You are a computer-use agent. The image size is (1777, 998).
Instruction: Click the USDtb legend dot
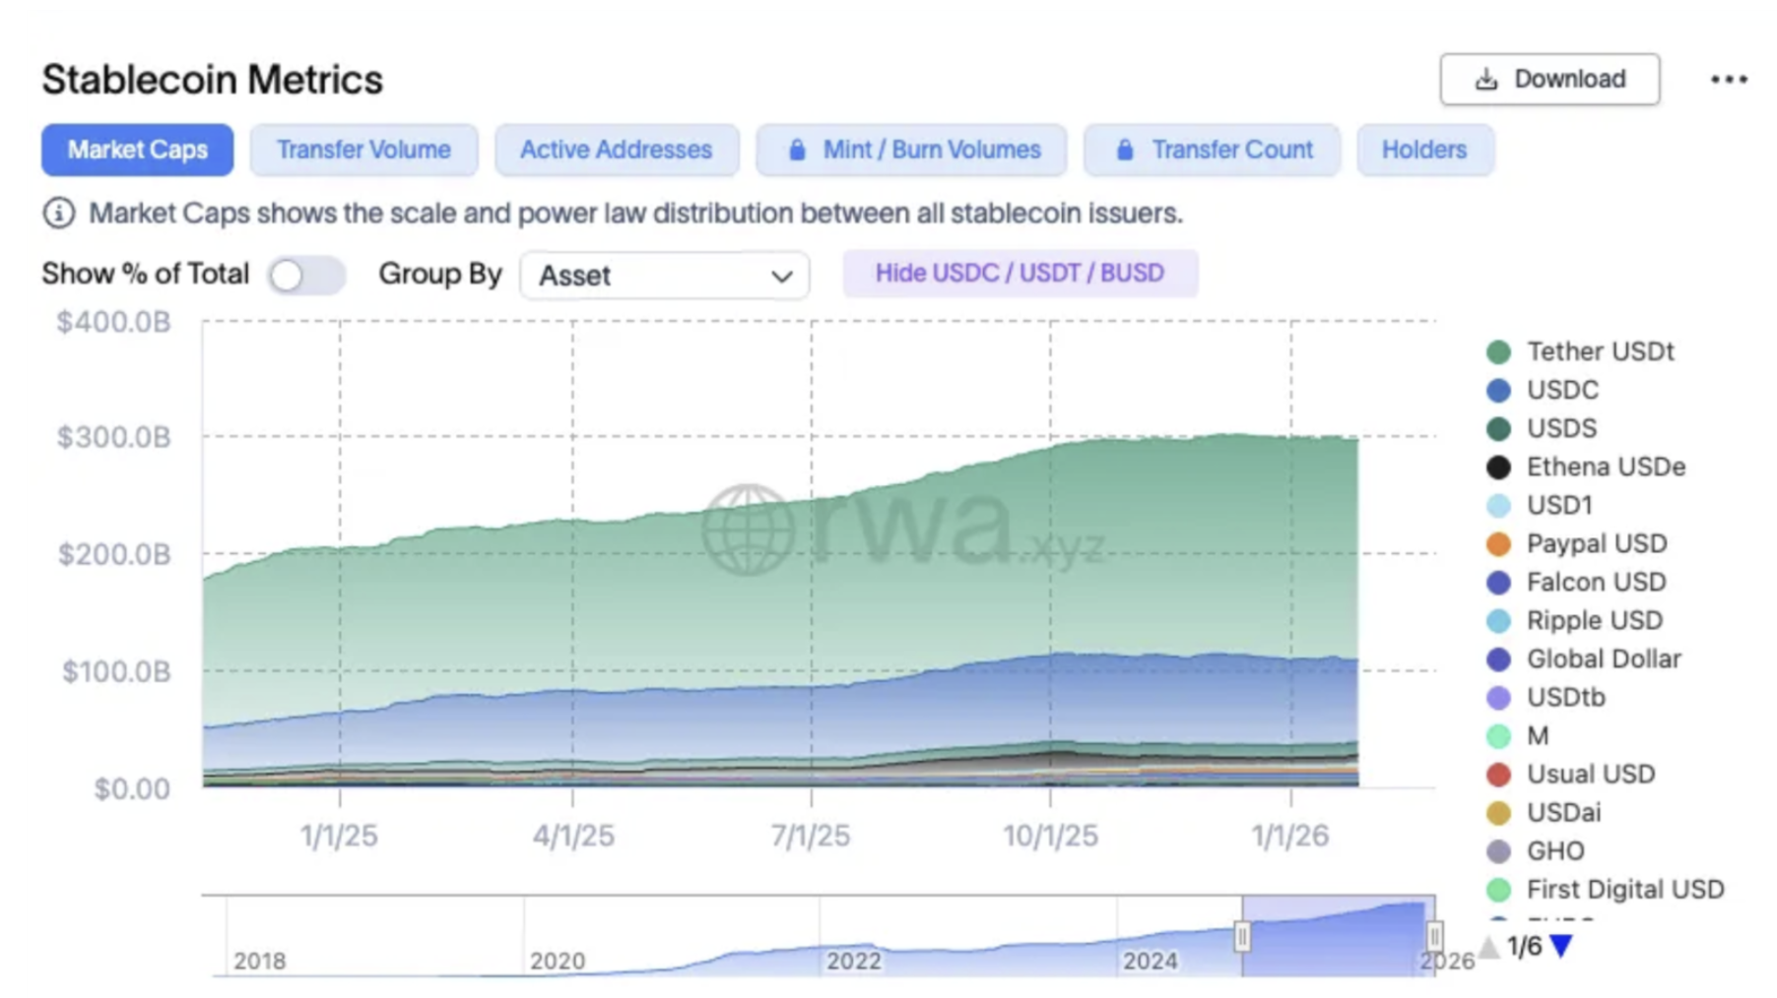click(1498, 697)
